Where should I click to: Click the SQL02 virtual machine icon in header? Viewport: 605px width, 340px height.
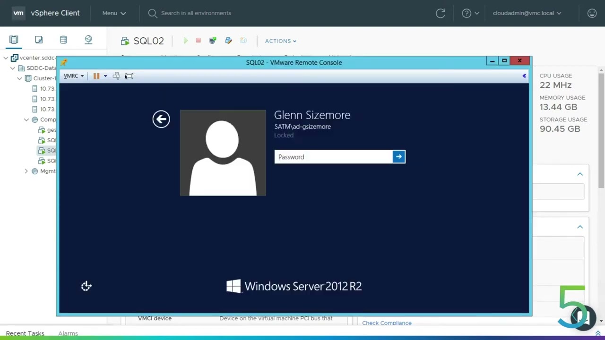click(x=125, y=41)
